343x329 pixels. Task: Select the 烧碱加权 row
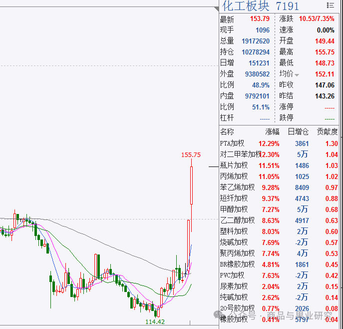pyautogui.click(x=279, y=242)
